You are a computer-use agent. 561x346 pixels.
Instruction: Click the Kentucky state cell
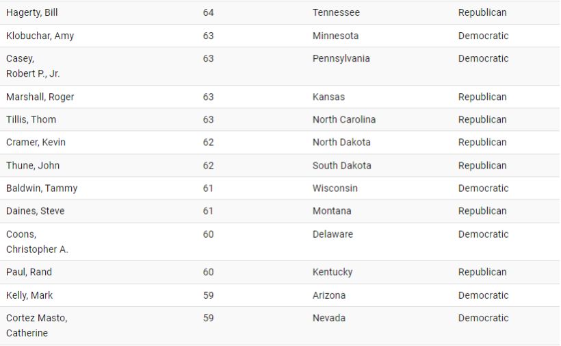click(x=332, y=272)
